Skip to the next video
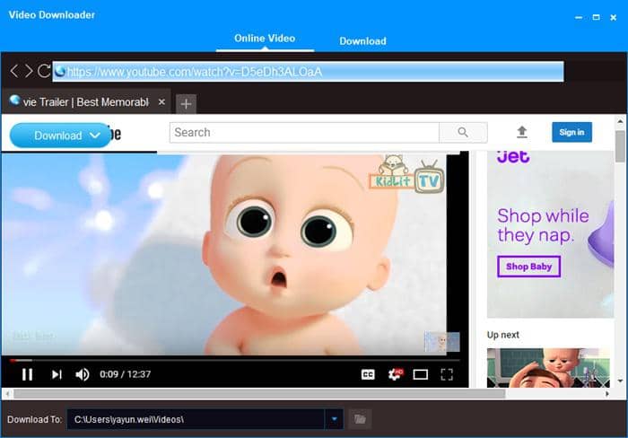This screenshot has width=628, height=438. pyautogui.click(x=56, y=374)
